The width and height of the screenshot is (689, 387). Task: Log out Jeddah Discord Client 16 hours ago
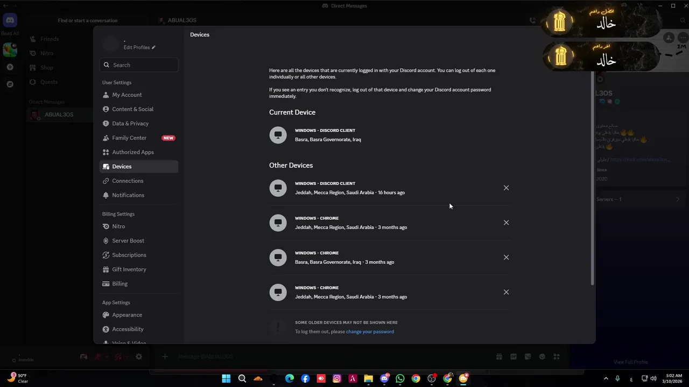tap(506, 188)
